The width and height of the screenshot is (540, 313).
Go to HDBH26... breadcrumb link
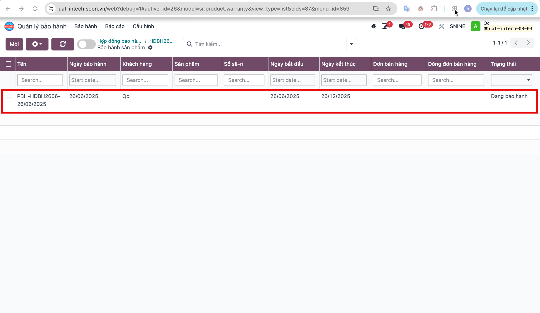[x=161, y=41]
